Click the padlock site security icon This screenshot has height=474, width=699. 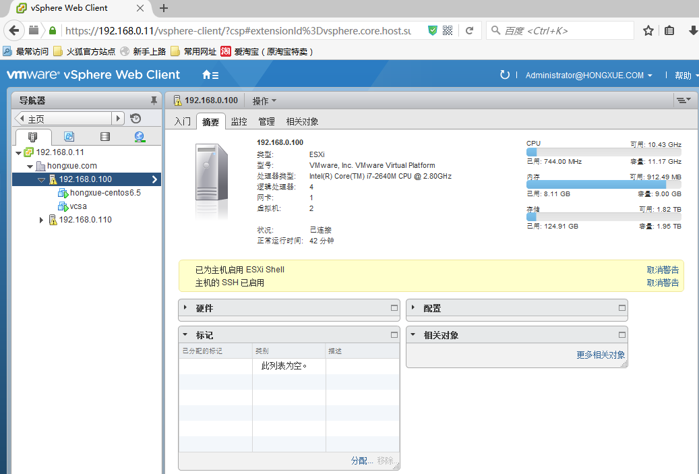[x=53, y=30]
